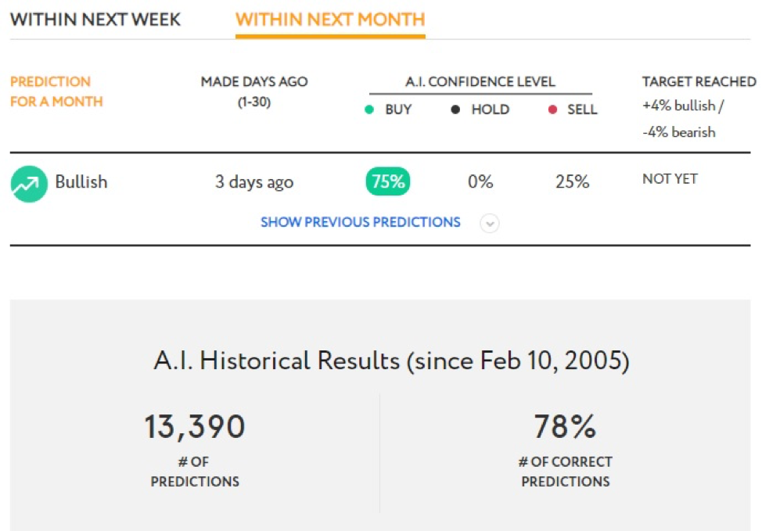Click the '3 days ago' entry
Screen dimensions: 762x531
pos(254,182)
